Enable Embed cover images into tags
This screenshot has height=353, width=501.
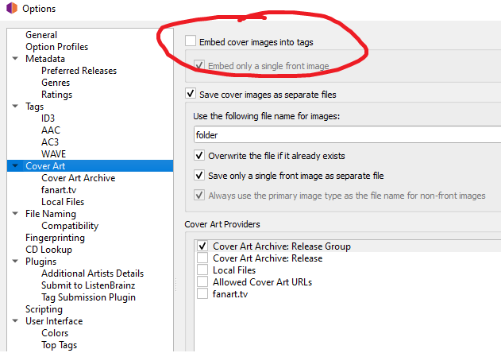click(191, 41)
